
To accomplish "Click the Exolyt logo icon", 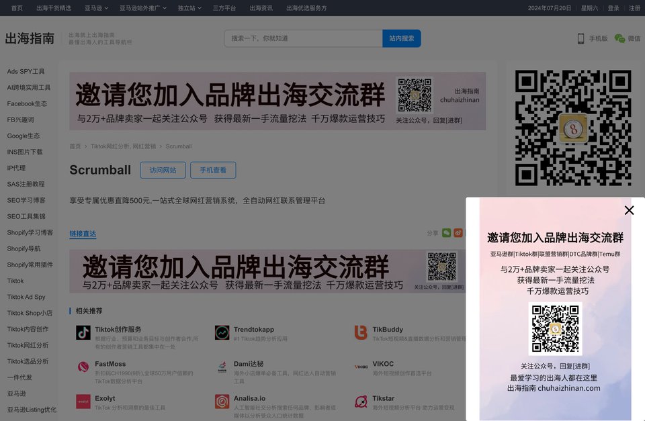I will [x=83, y=402].
